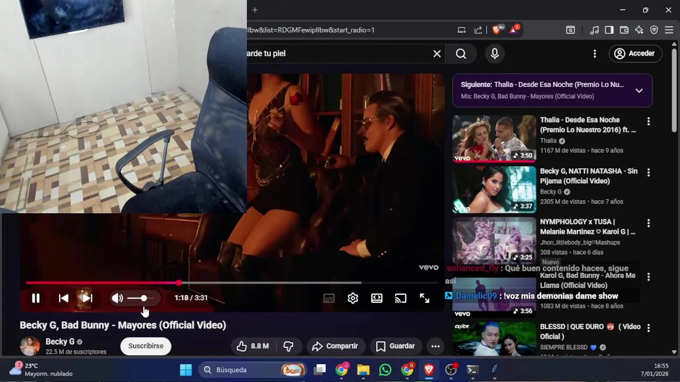Adjust the player volume slider
The height and width of the screenshot is (382, 680).
click(x=140, y=298)
